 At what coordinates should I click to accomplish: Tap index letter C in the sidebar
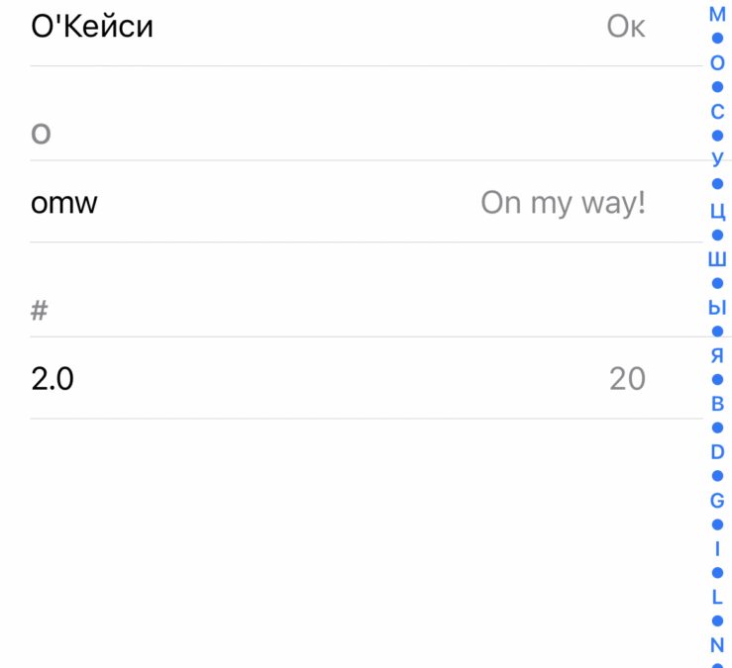click(717, 112)
